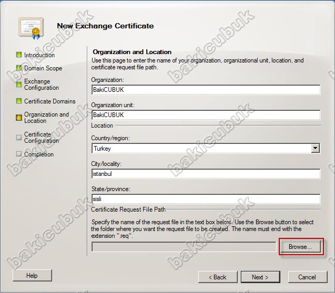Select the Organization and Location step label
Screen dimensions: 335x293
46,118
